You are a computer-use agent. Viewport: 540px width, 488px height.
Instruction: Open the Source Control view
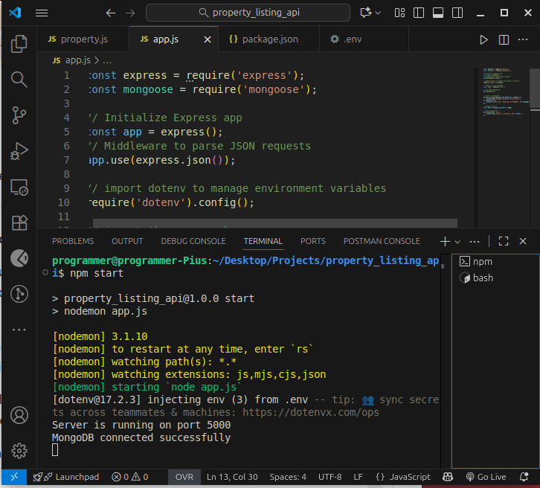(19, 115)
